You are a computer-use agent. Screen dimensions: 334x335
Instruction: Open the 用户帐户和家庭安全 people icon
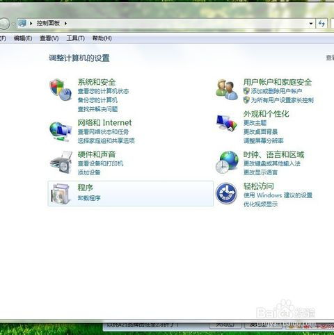(227, 90)
